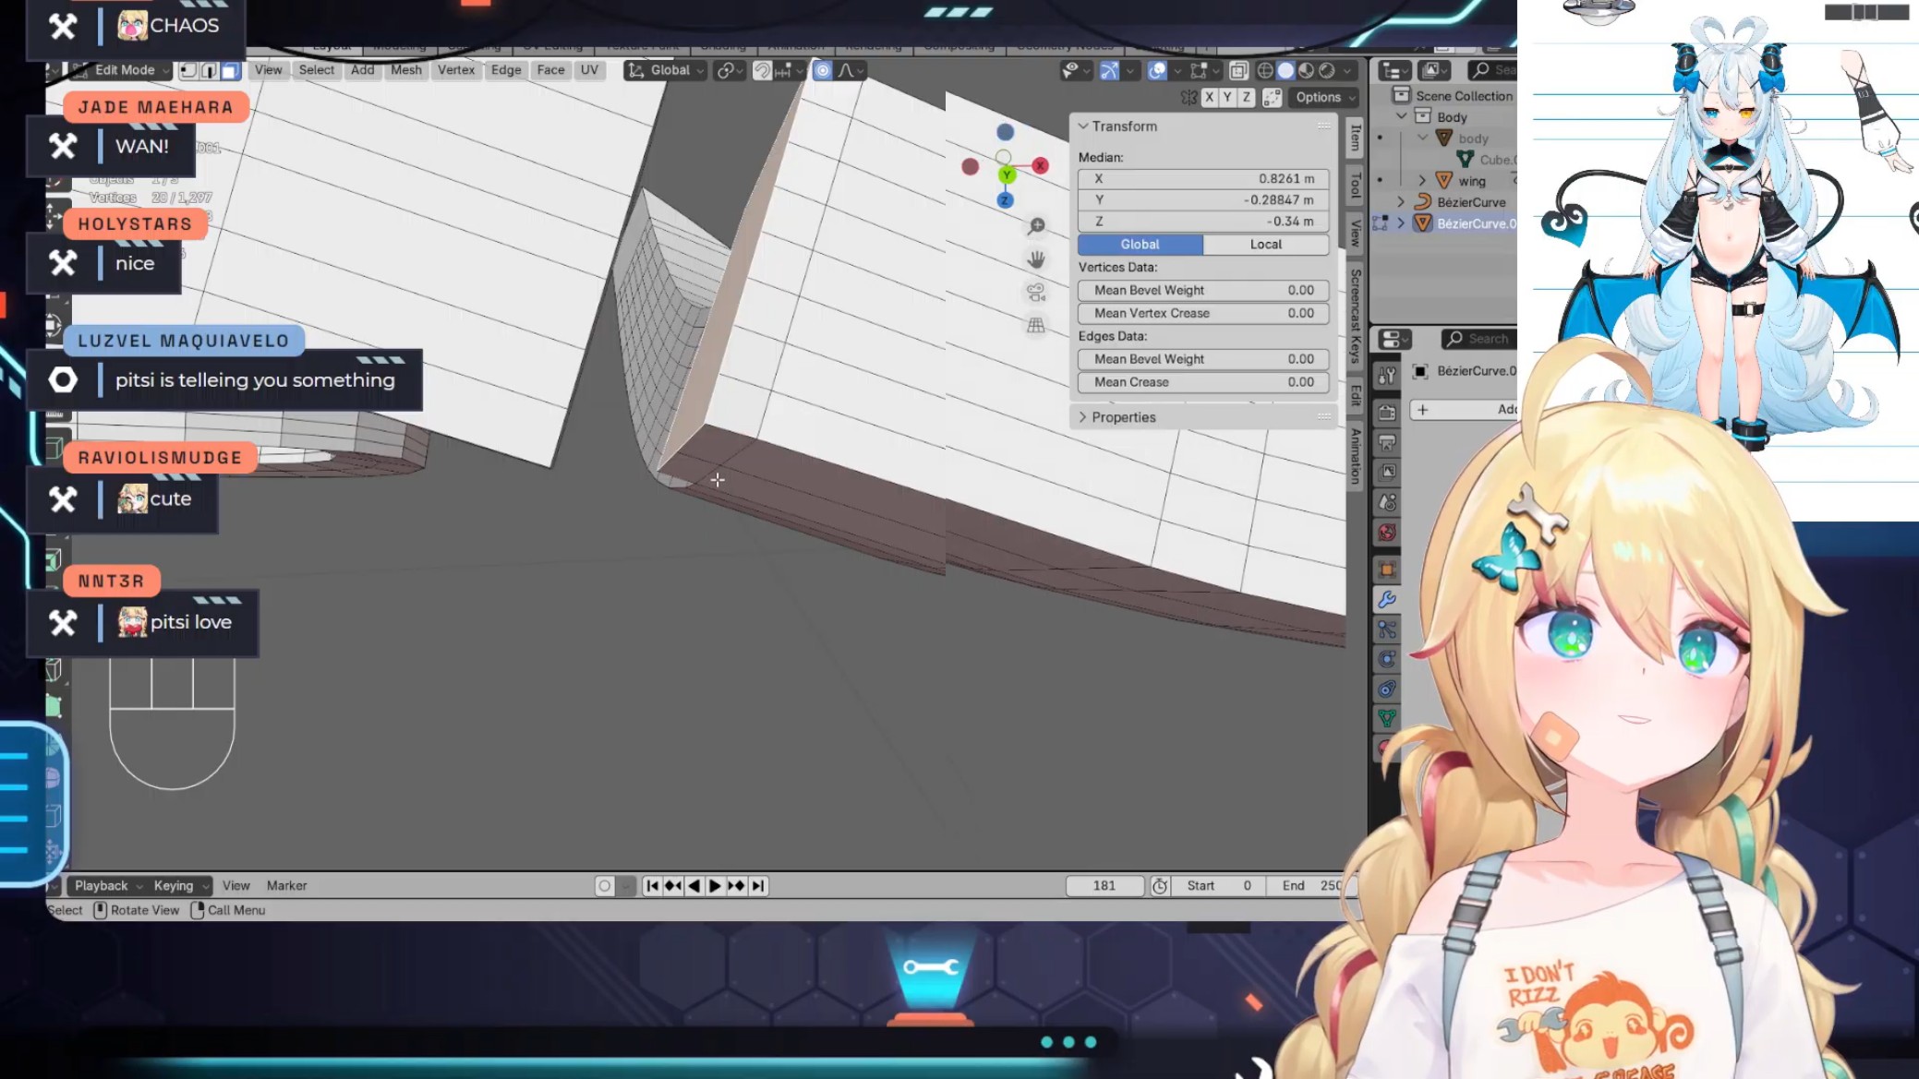Screen dimensions: 1919x1079
Task: Select solid viewport shading mode
Action: (1285, 70)
